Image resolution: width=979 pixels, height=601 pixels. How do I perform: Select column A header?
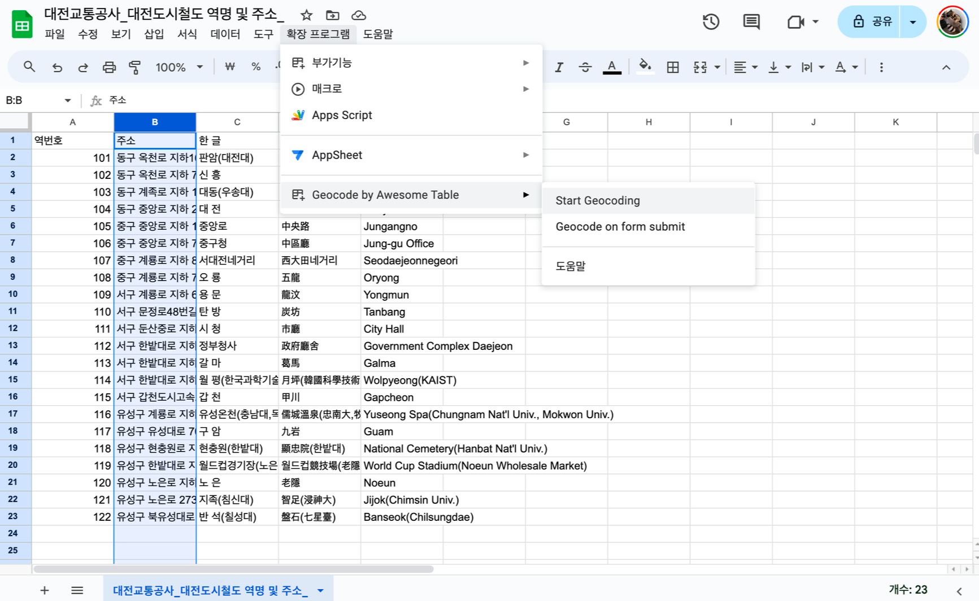tap(72, 122)
